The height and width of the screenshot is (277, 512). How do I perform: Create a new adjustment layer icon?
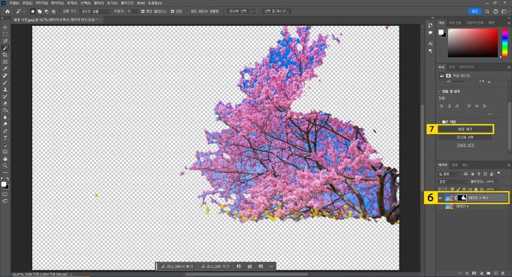[x=481, y=273]
